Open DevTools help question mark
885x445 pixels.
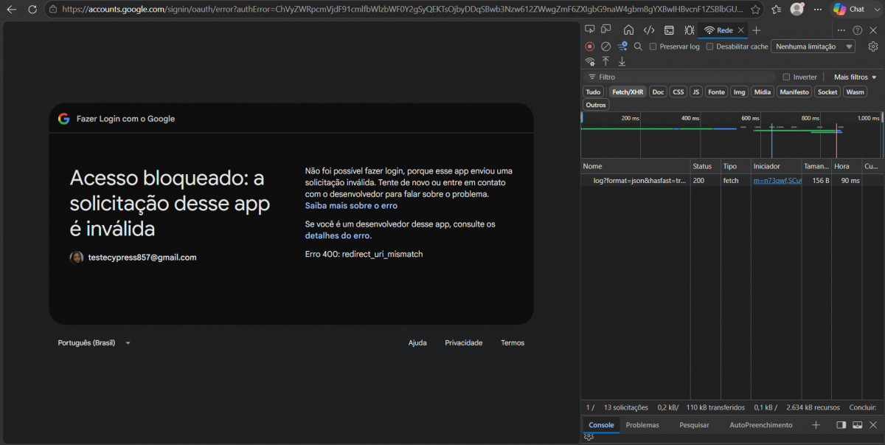click(x=857, y=30)
